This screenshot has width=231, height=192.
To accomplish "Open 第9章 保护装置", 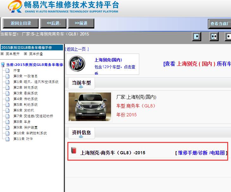I will click(25, 127).
